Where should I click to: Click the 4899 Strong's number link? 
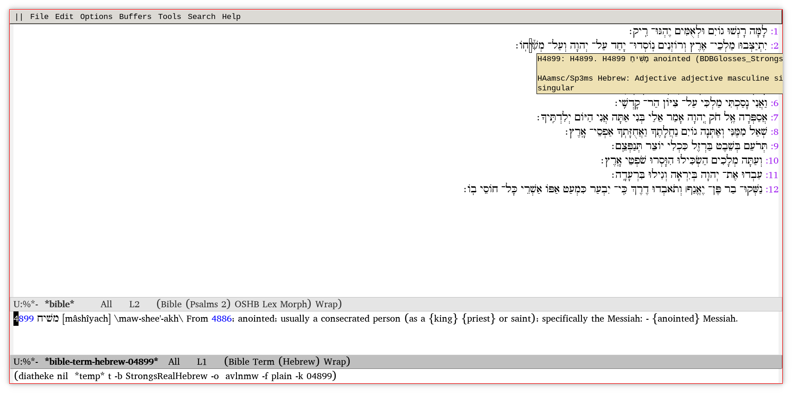pos(24,319)
